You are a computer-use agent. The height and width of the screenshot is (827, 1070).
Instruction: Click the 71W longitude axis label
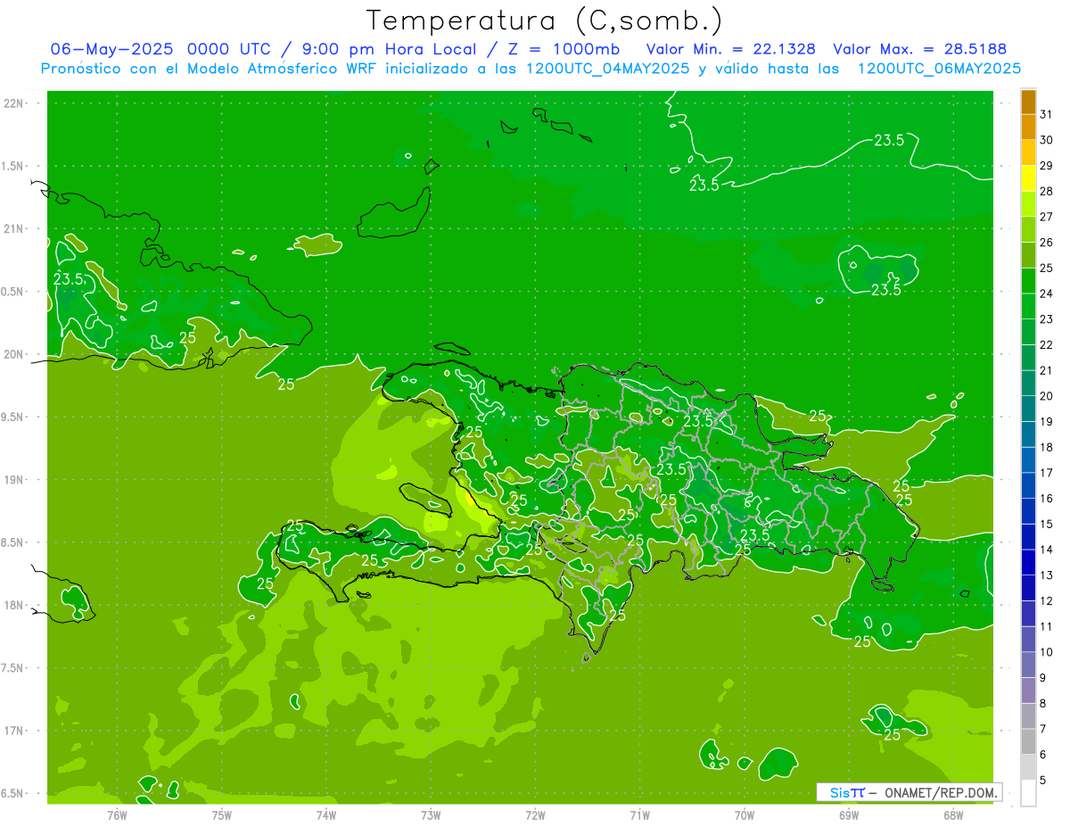click(639, 815)
